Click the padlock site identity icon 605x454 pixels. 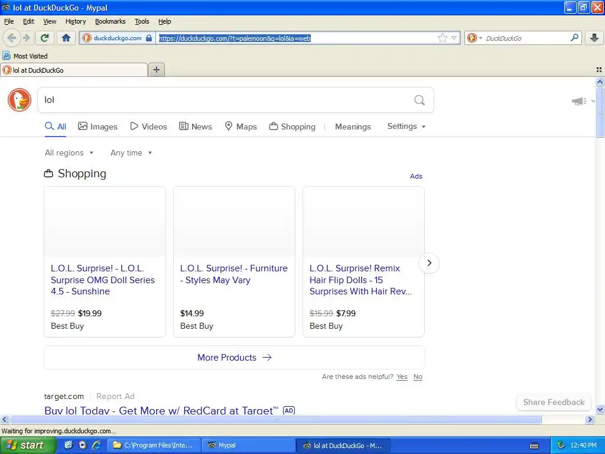pyautogui.click(x=148, y=38)
